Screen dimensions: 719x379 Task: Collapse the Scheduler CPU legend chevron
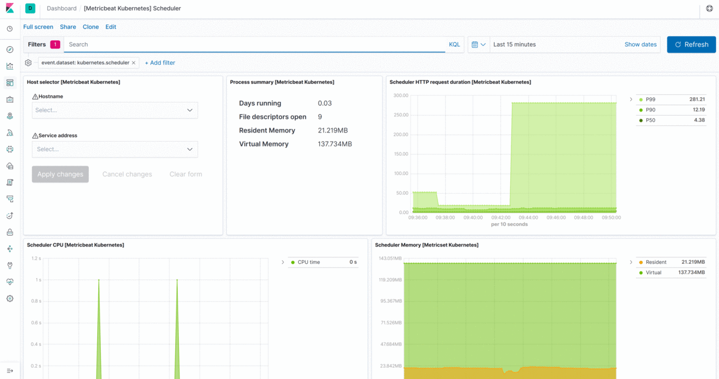pos(283,262)
